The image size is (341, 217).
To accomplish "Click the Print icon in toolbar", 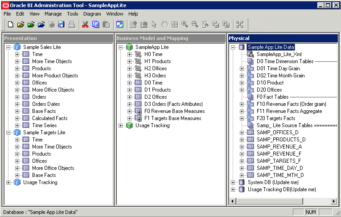I will coord(72,24).
